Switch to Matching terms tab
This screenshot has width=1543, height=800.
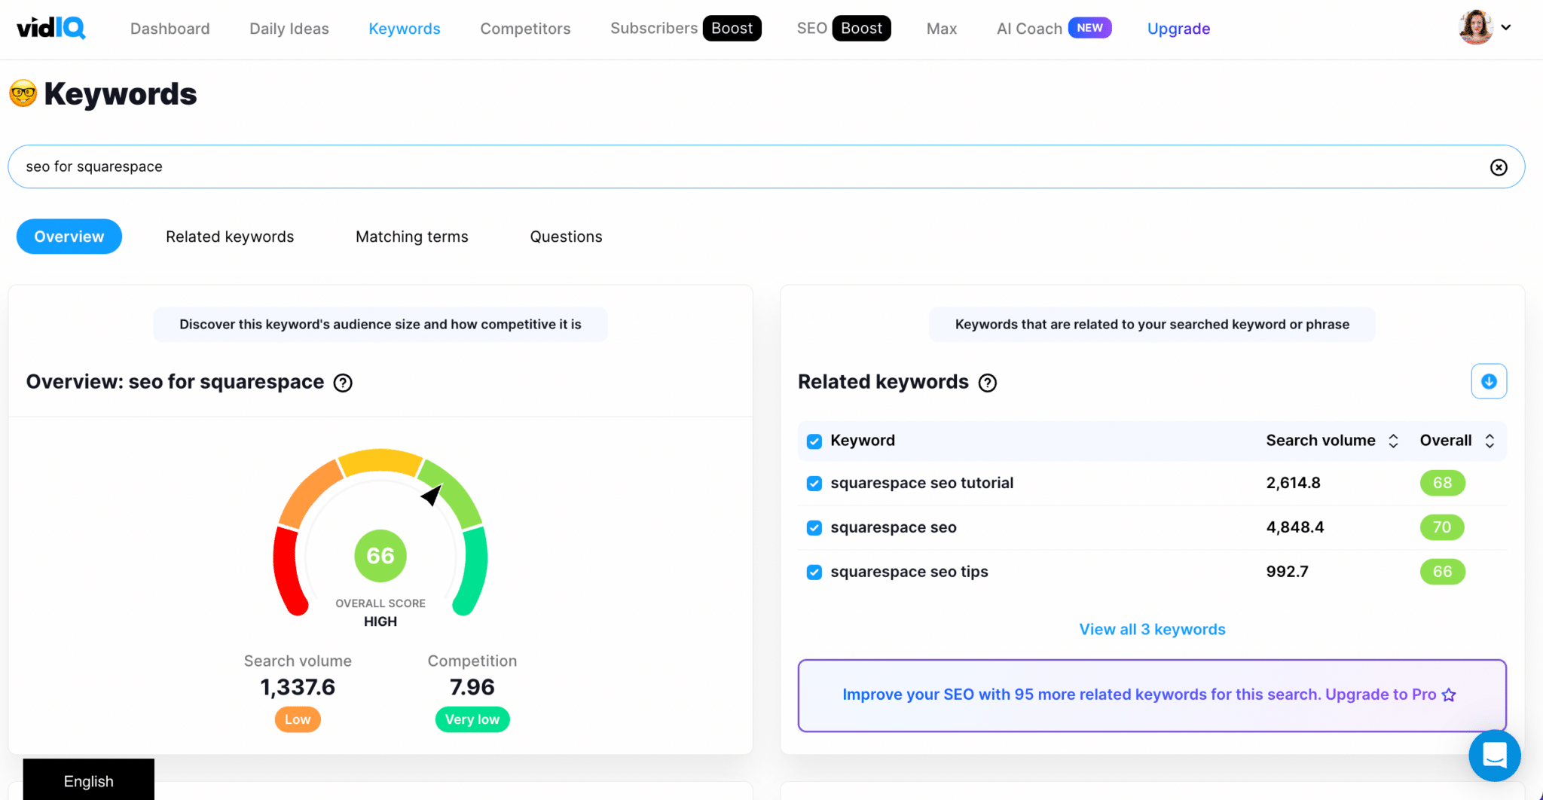pos(412,237)
